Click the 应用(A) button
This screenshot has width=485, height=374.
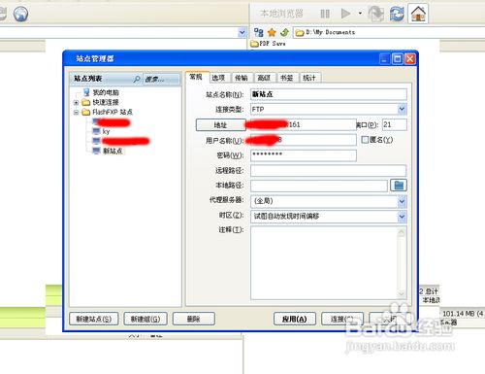pos(294,319)
